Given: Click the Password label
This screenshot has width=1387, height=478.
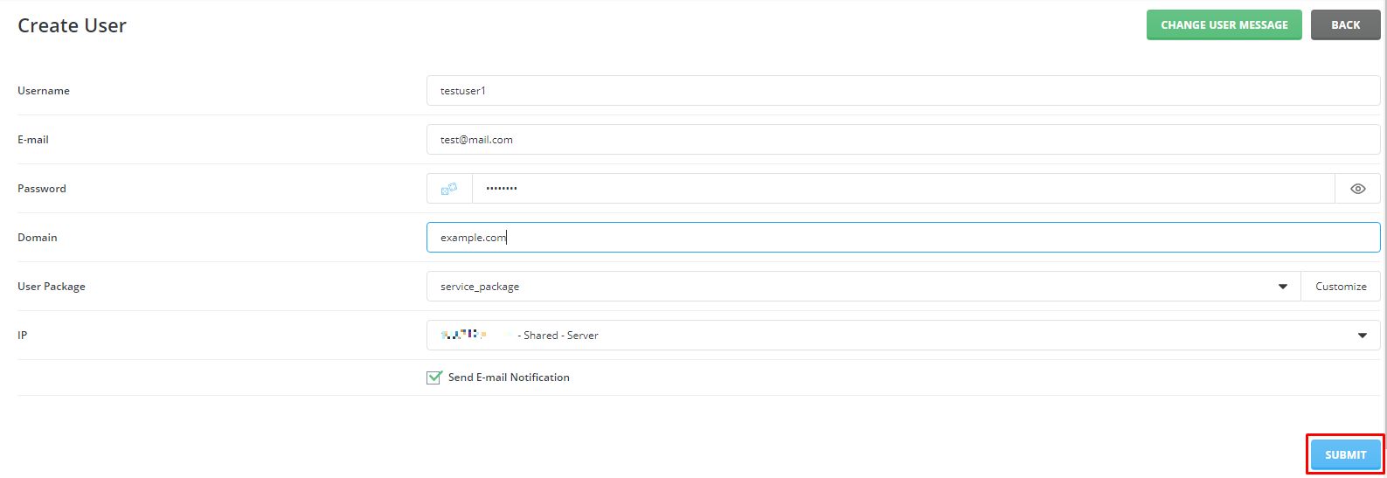Looking at the screenshot, I should tap(42, 189).
